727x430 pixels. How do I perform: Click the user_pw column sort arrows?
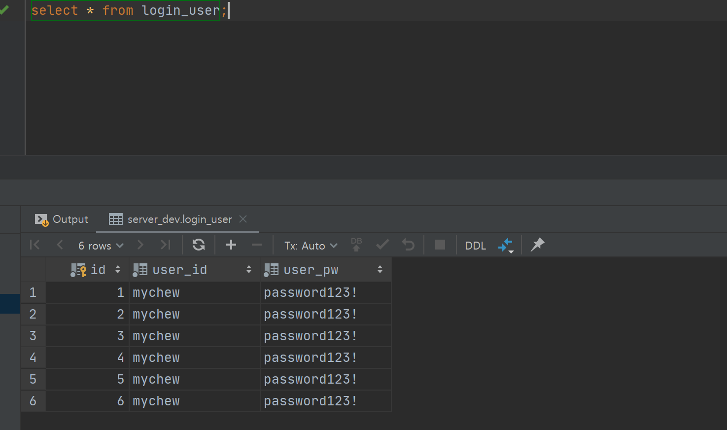pos(380,269)
